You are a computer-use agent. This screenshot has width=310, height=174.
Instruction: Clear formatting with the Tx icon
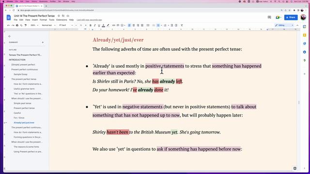(x=182, y=26)
